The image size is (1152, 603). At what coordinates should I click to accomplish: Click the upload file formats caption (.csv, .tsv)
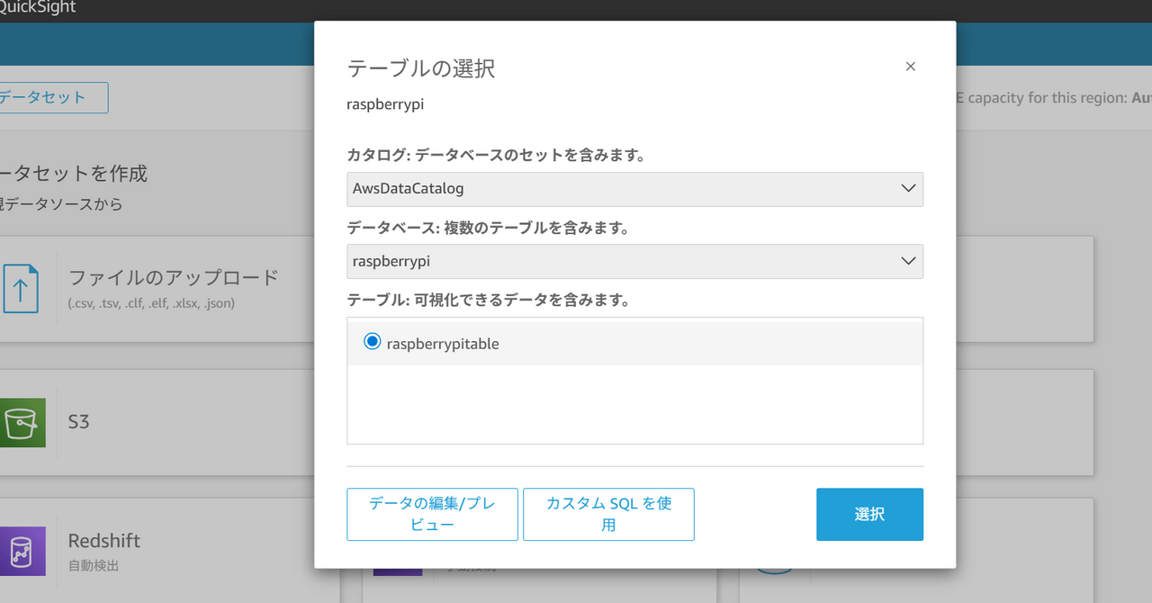pos(151,303)
